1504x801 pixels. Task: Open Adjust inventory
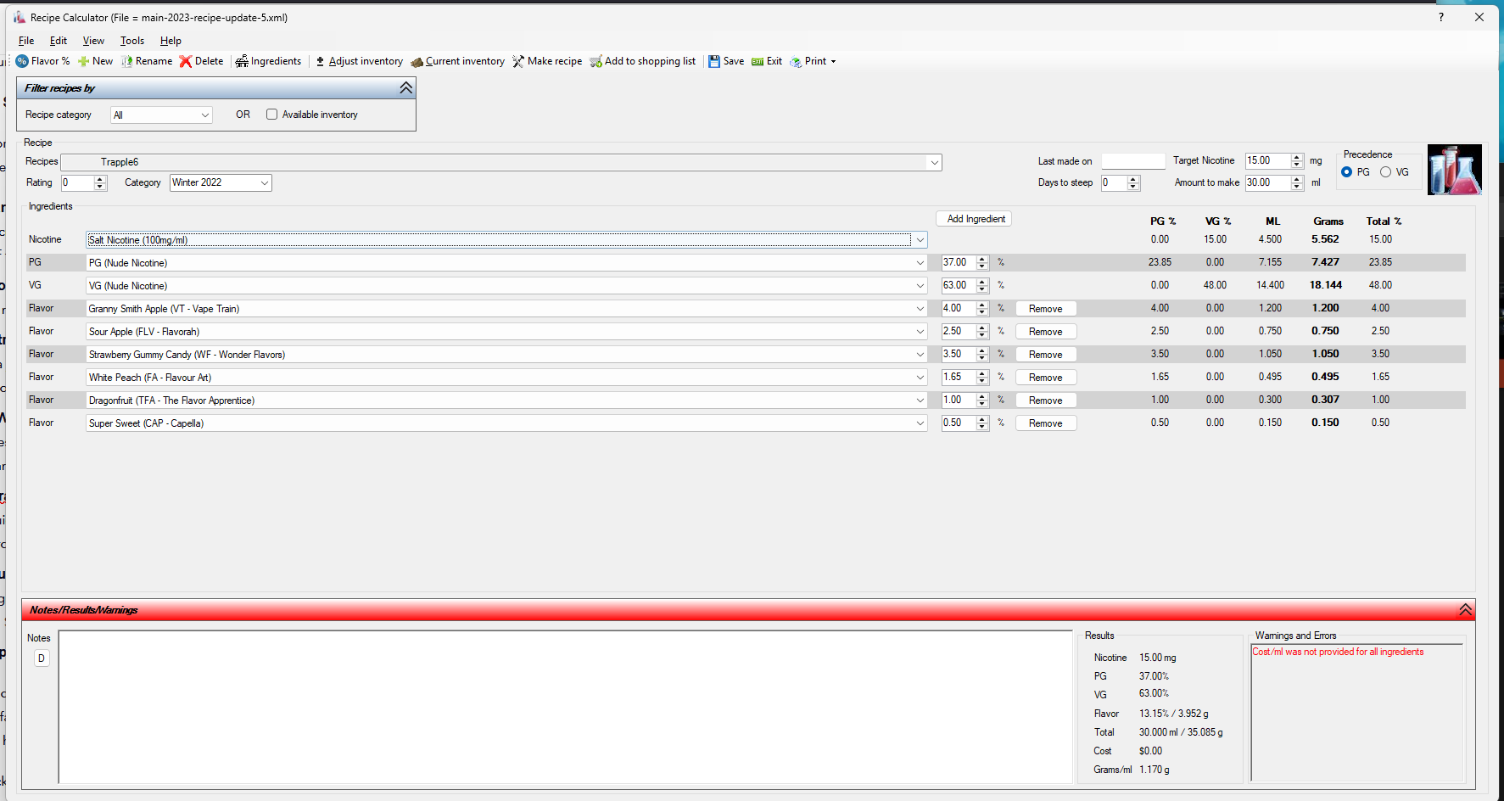359,61
